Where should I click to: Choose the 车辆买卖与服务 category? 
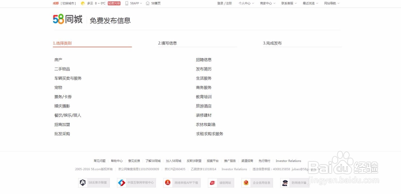coord(68,78)
